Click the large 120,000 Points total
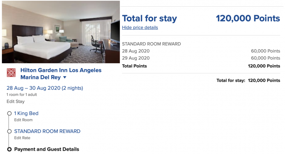The width and height of the screenshot is (285, 154). [x=248, y=19]
